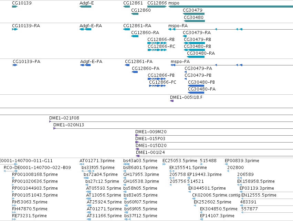Viewport: 293px width, 221px height.
Task: Select the CG12861 gene label
Action: [x=133, y=3]
